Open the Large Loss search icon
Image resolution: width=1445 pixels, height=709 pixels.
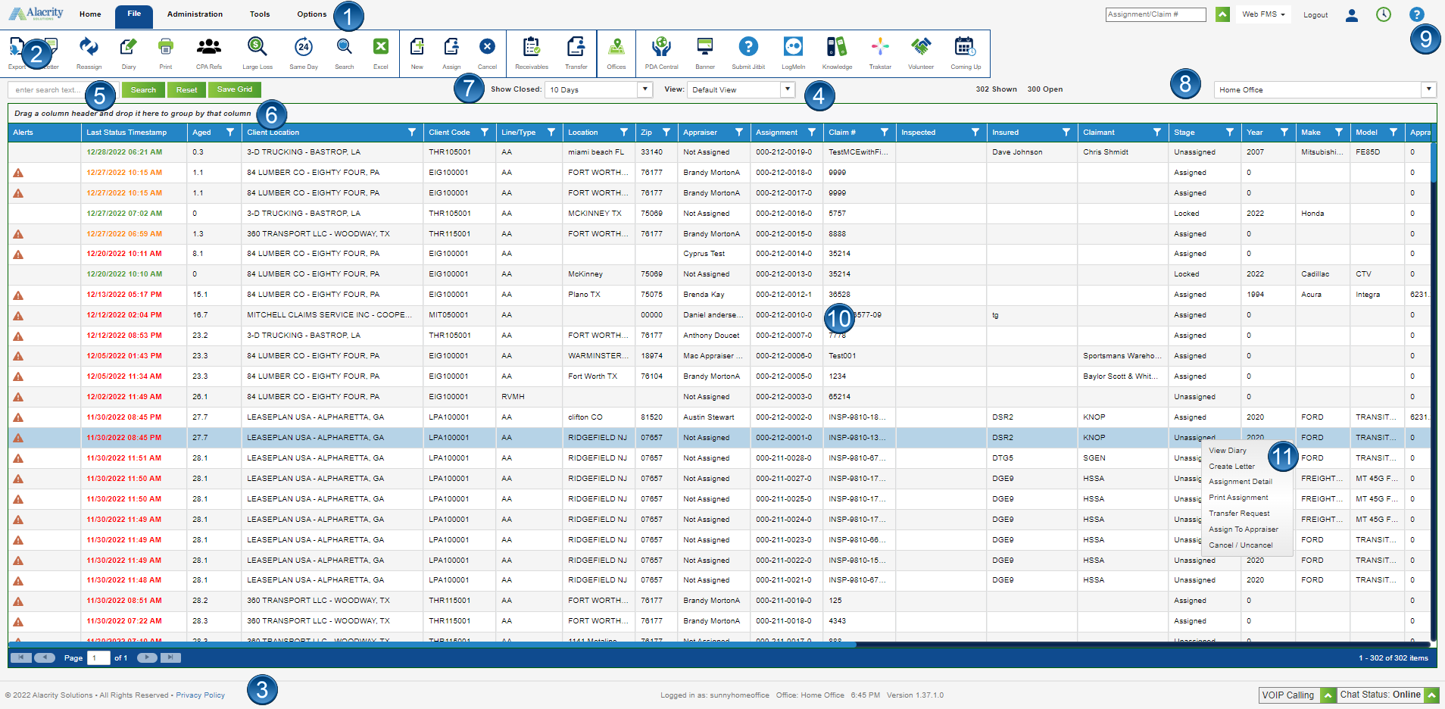pyautogui.click(x=257, y=48)
